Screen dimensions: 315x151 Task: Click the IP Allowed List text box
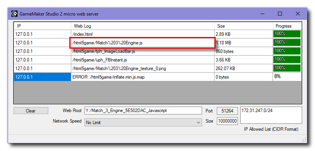pos(271,115)
